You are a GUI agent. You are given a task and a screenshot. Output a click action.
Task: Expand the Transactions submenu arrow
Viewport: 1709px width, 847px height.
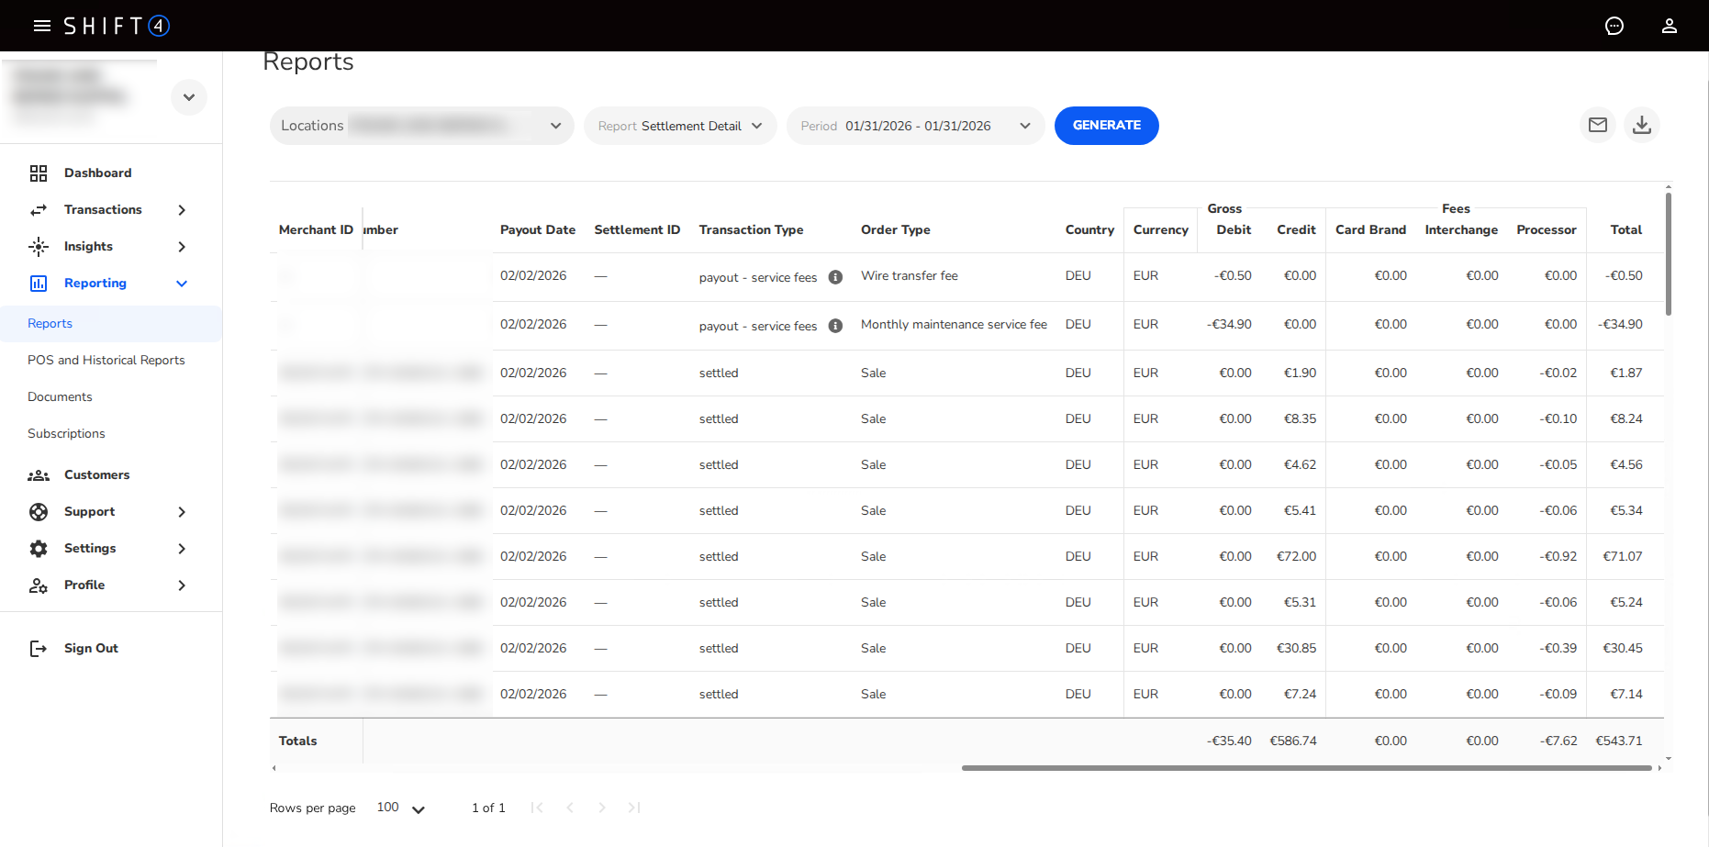182,210
